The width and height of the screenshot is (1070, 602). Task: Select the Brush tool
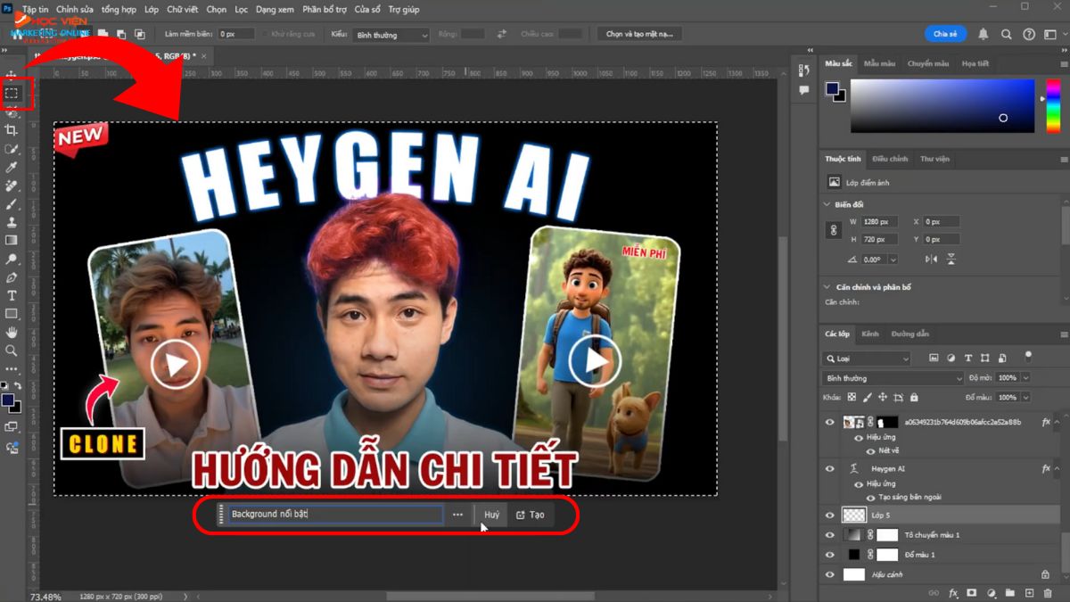pyautogui.click(x=12, y=203)
